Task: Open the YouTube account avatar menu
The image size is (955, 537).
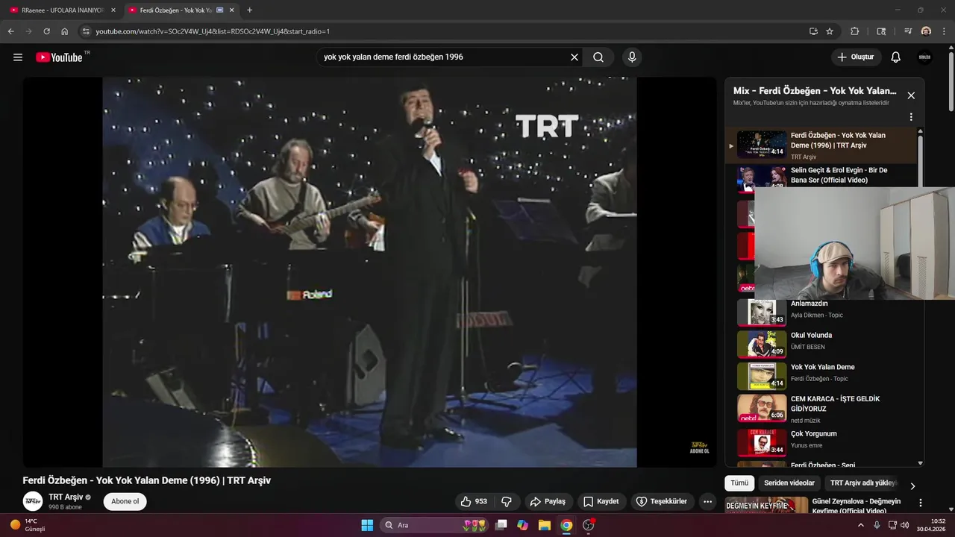Action: [924, 57]
